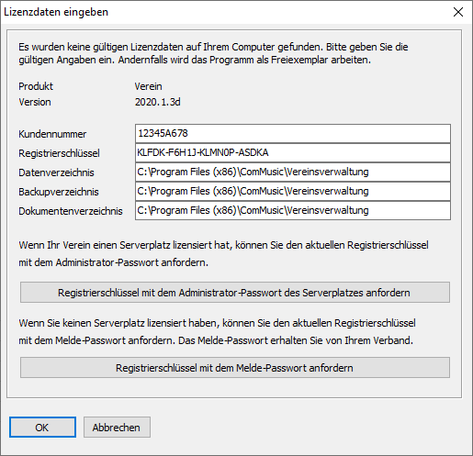The height and width of the screenshot is (456, 473).
Task: Click the Abbrechen button
Action: point(117,427)
